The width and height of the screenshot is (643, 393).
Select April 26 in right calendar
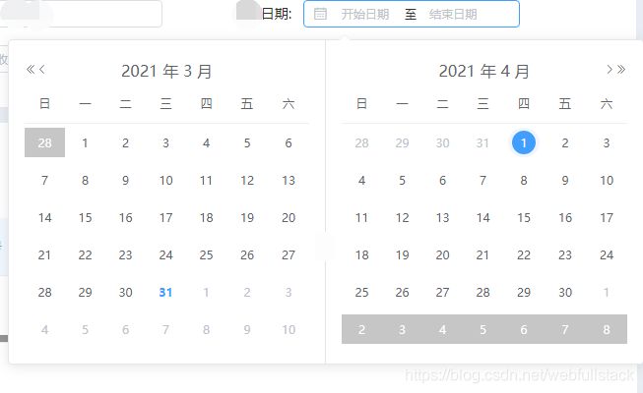[x=402, y=293]
